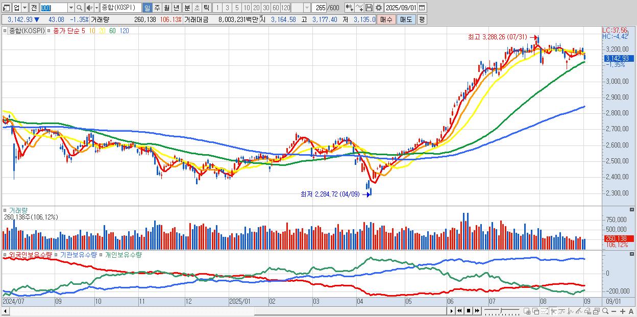This screenshot has height=317, width=637.
Task: Click the 평 button
Action: 422,19
